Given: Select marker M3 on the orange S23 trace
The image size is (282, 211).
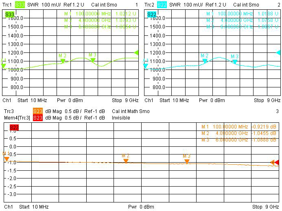Looking at the screenshot, I should click(187, 161).
